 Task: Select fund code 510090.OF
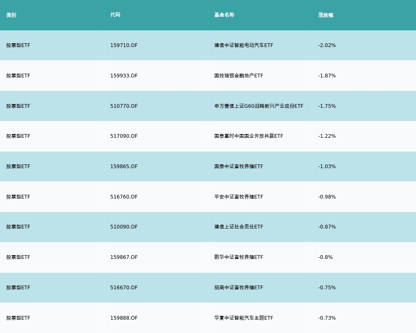124,227
